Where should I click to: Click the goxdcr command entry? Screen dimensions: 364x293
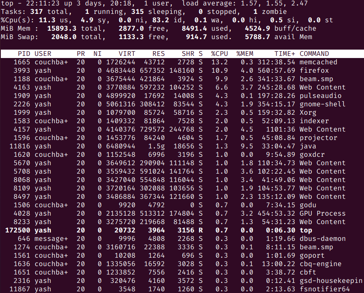(x=312, y=155)
